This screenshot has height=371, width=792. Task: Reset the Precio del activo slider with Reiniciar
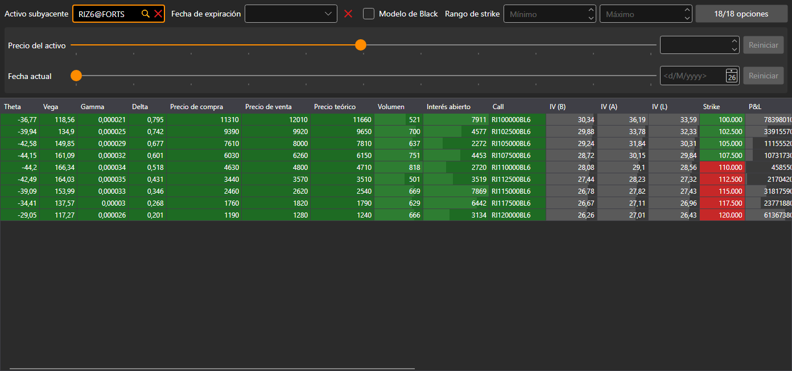(x=763, y=45)
